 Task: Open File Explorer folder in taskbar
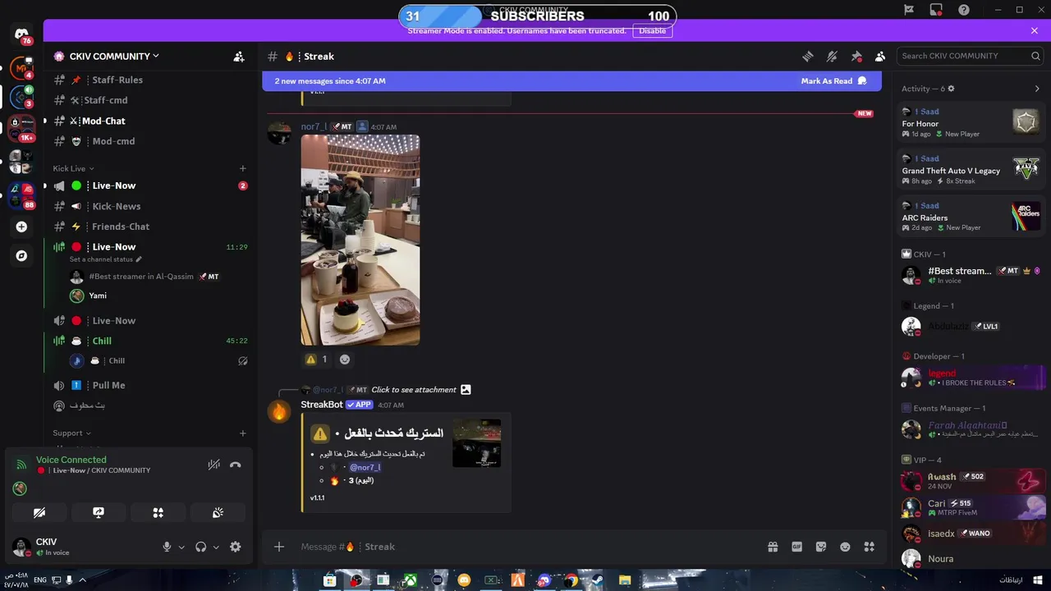[625, 580]
